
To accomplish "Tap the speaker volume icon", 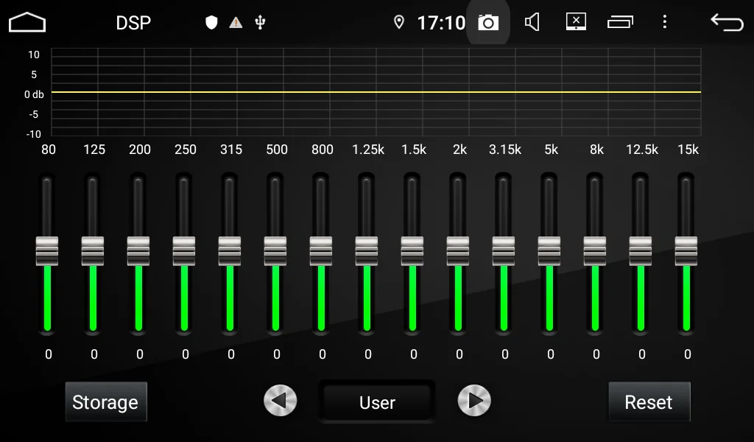I will [x=532, y=23].
